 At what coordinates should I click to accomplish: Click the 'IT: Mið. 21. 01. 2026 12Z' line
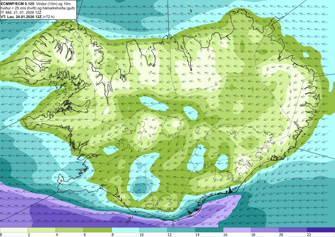(21, 13)
